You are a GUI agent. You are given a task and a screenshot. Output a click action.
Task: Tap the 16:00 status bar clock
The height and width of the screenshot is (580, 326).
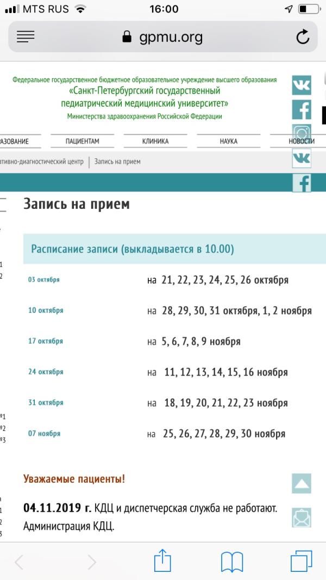tap(164, 9)
